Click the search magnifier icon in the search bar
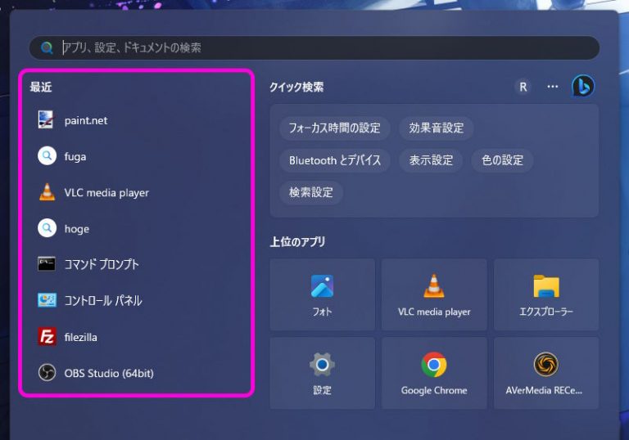 [47, 47]
